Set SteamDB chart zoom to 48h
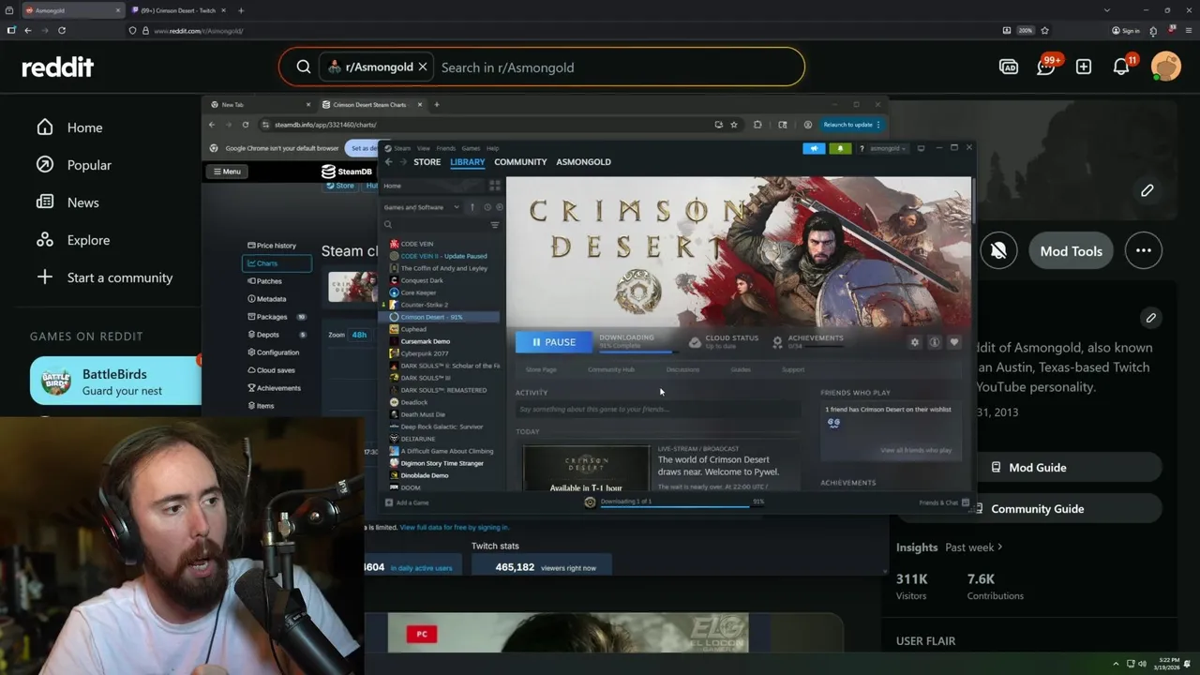 click(359, 335)
